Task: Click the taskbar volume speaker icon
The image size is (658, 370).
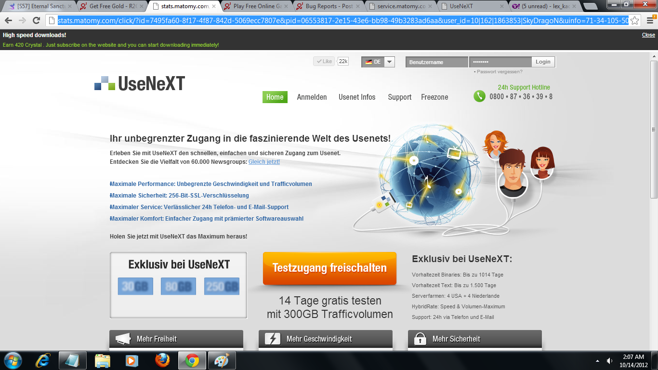Action: (x=609, y=361)
